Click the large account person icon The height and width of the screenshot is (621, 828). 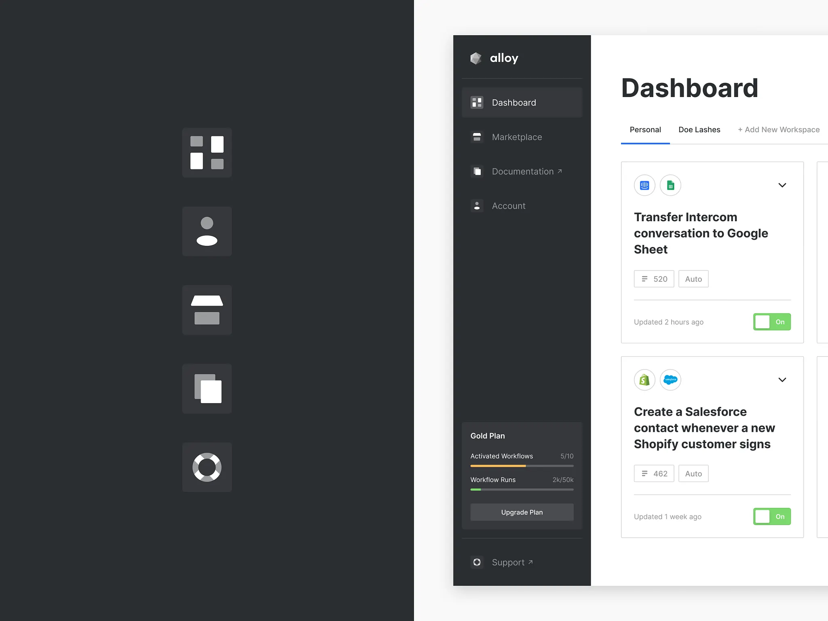click(x=207, y=231)
